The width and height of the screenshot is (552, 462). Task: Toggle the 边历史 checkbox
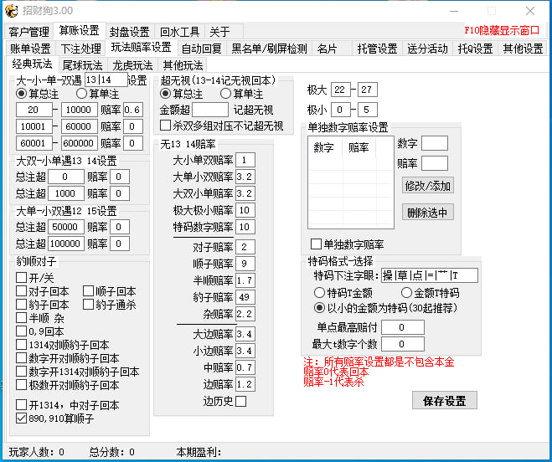click(241, 401)
